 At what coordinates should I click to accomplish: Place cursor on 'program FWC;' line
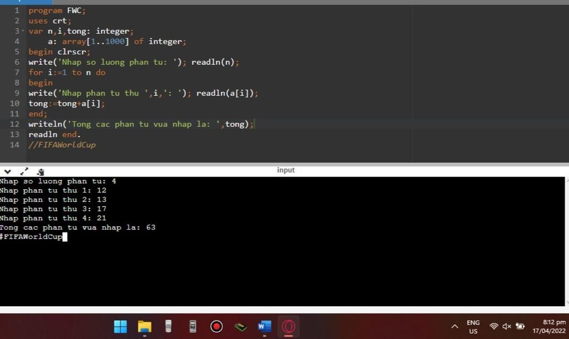(x=57, y=11)
